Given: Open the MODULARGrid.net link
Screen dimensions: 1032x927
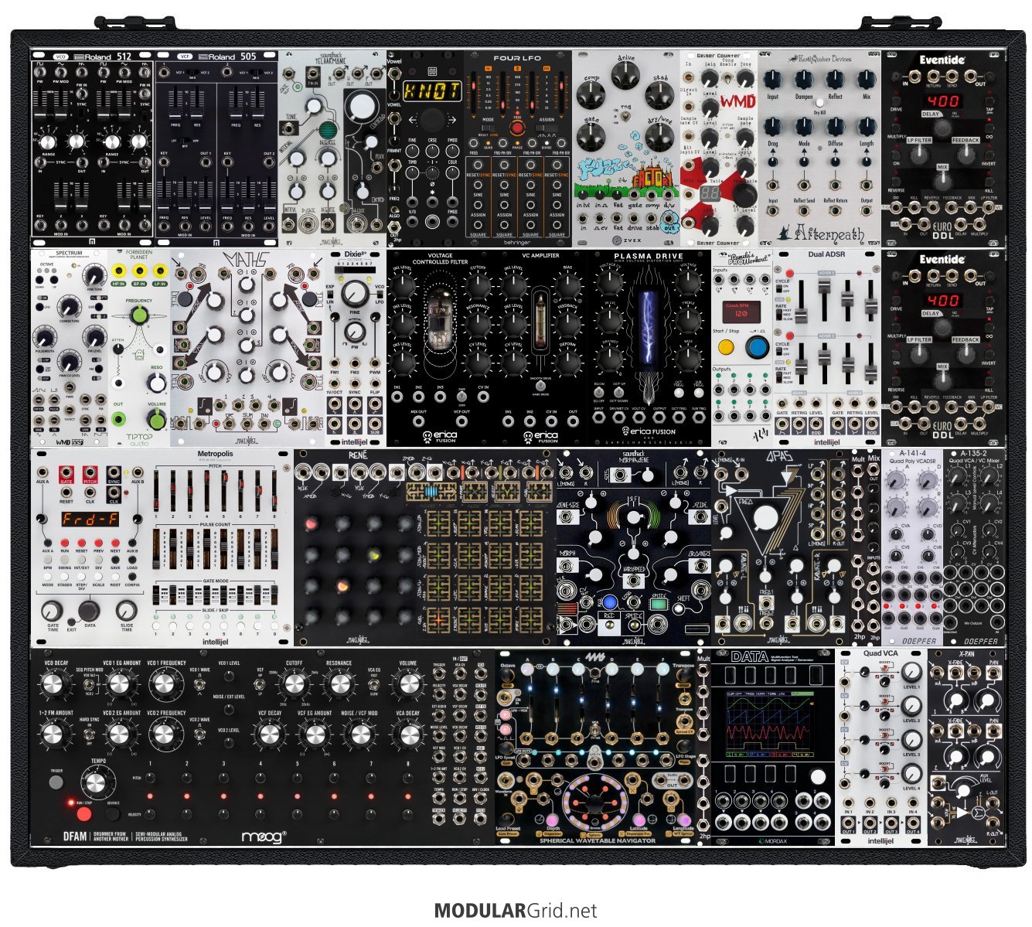Looking at the screenshot, I should click(x=516, y=911).
